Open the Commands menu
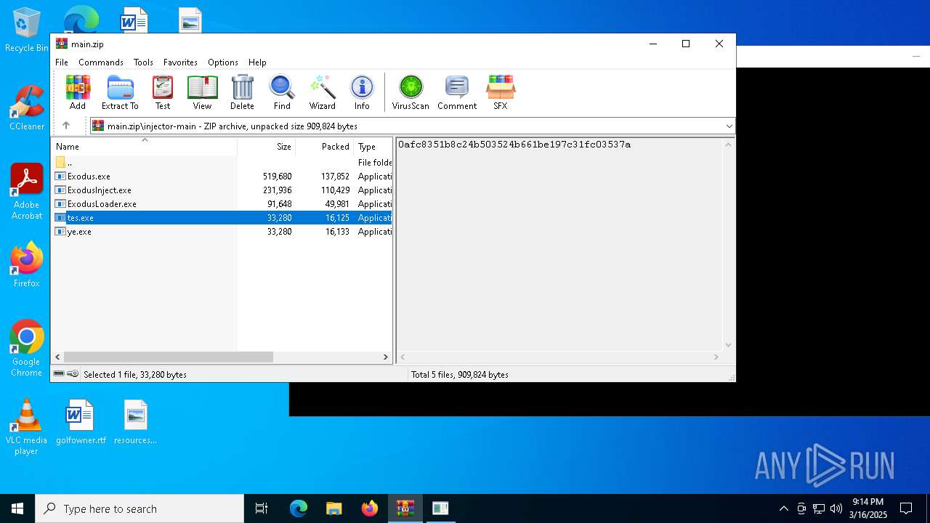This screenshot has height=523, width=930. tap(101, 62)
